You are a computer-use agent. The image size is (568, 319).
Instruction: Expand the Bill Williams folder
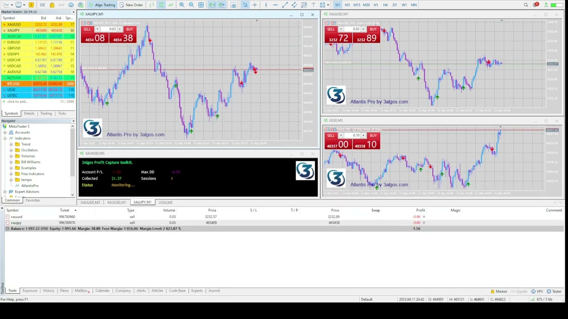[x=11, y=162]
